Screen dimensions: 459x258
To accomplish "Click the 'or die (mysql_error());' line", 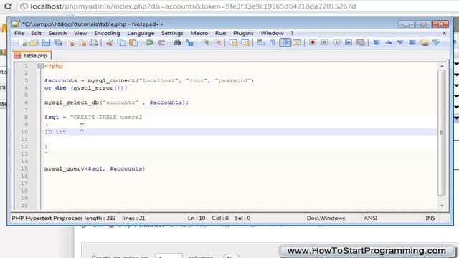I will click(86, 88).
